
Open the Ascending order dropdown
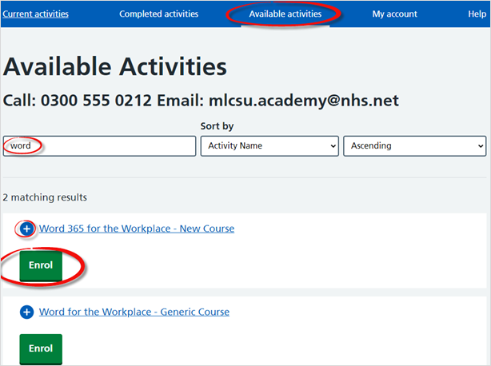(x=414, y=145)
